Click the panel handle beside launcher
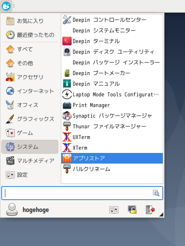 pyautogui.click(x=14, y=6)
